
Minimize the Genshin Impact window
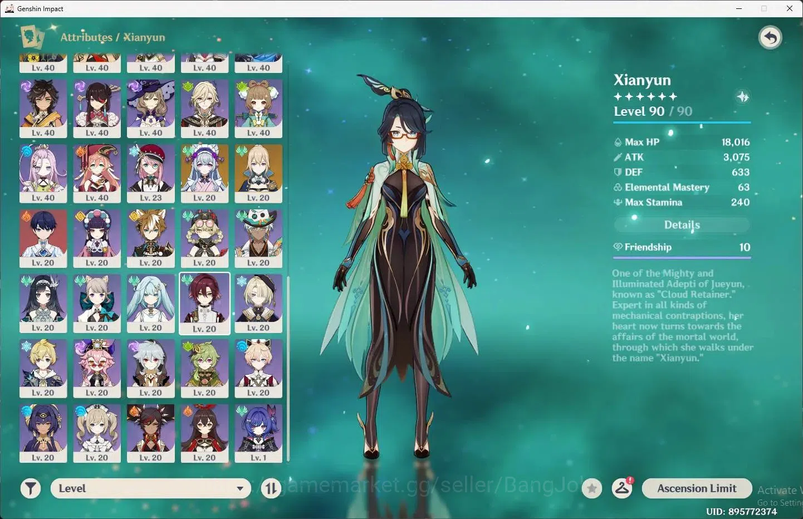(739, 8)
